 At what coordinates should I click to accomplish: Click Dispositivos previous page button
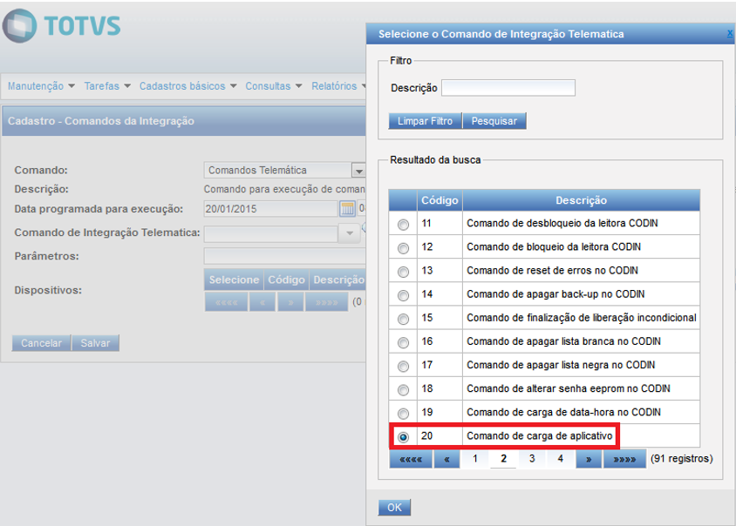coord(262,302)
